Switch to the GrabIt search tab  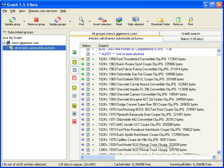(191, 34)
